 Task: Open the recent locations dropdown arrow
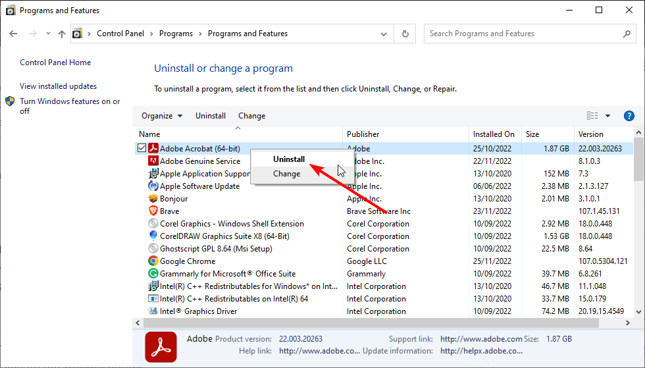[x=48, y=34]
